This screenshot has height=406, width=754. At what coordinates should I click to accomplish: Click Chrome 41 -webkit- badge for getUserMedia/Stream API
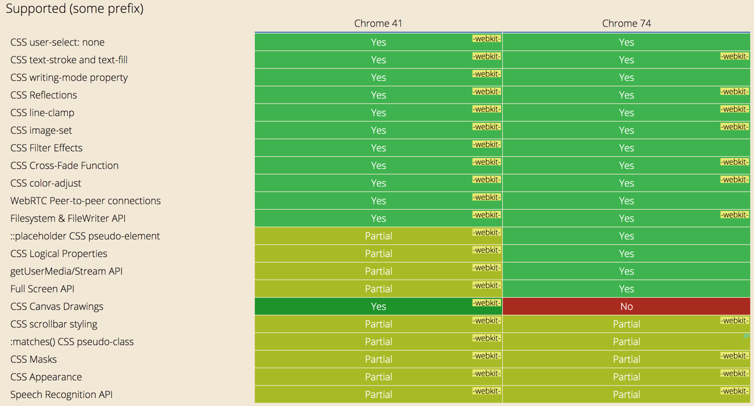(x=486, y=268)
